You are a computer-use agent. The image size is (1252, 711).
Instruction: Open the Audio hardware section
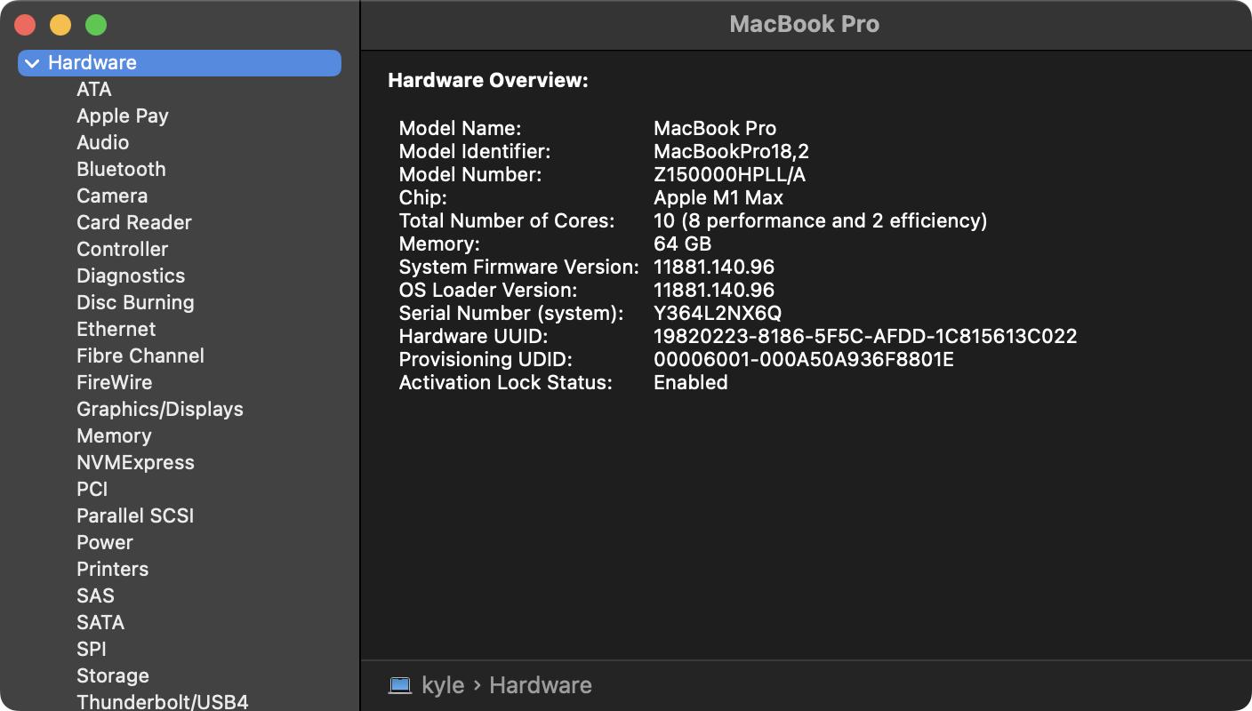coord(103,143)
